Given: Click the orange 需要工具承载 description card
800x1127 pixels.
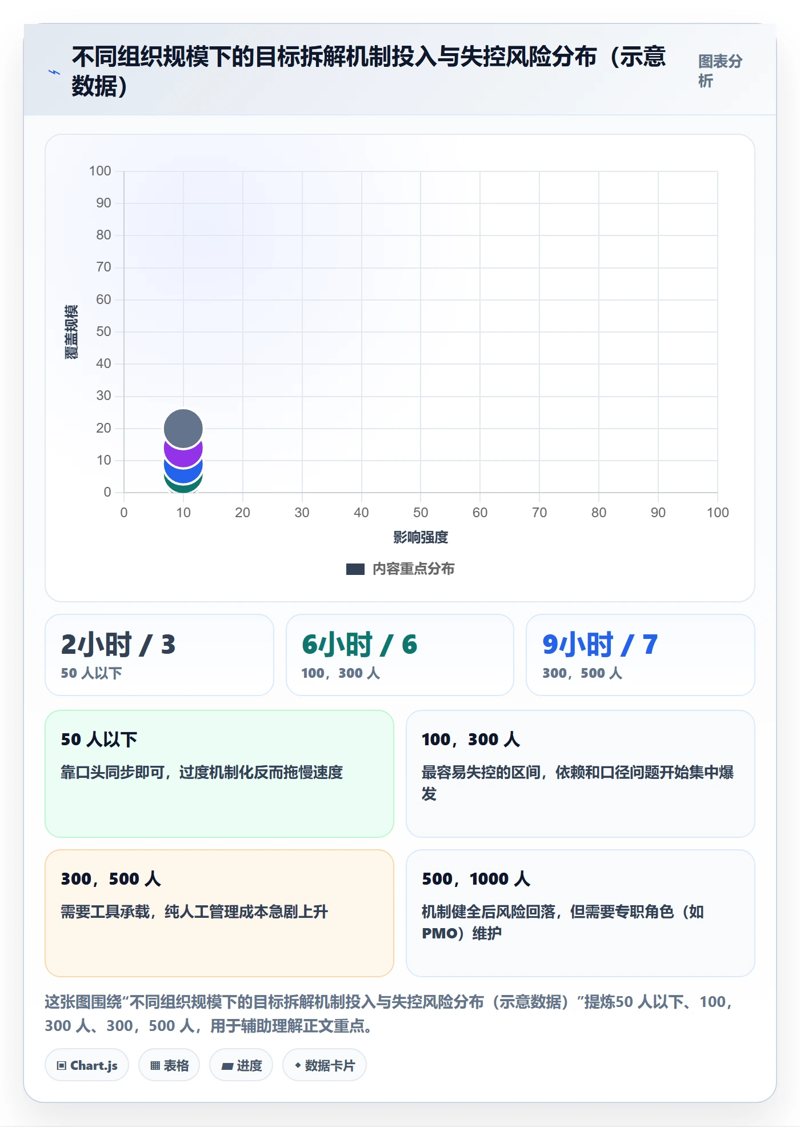Looking at the screenshot, I should (219, 913).
